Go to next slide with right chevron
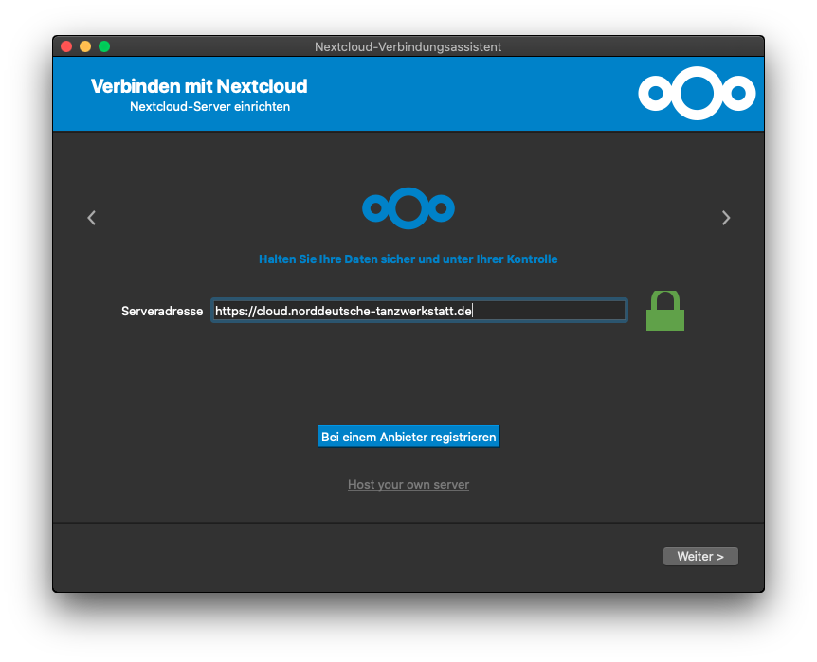Image resolution: width=817 pixels, height=662 pixels. [726, 218]
